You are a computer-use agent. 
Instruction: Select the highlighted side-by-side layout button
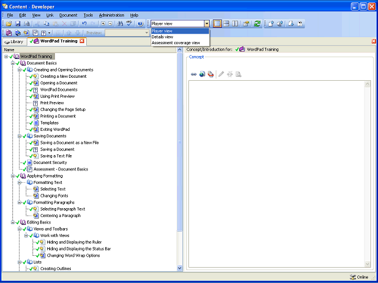(217, 24)
